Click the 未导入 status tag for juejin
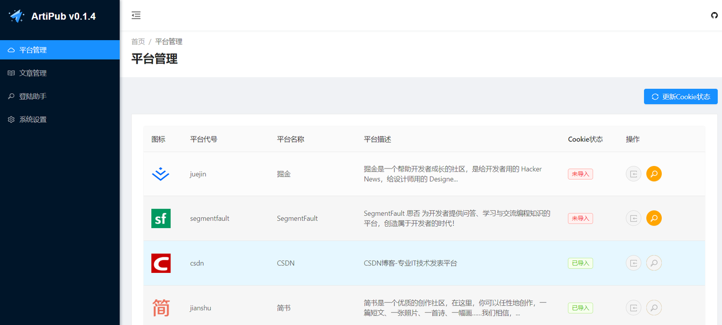This screenshot has width=722, height=325. (580, 174)
